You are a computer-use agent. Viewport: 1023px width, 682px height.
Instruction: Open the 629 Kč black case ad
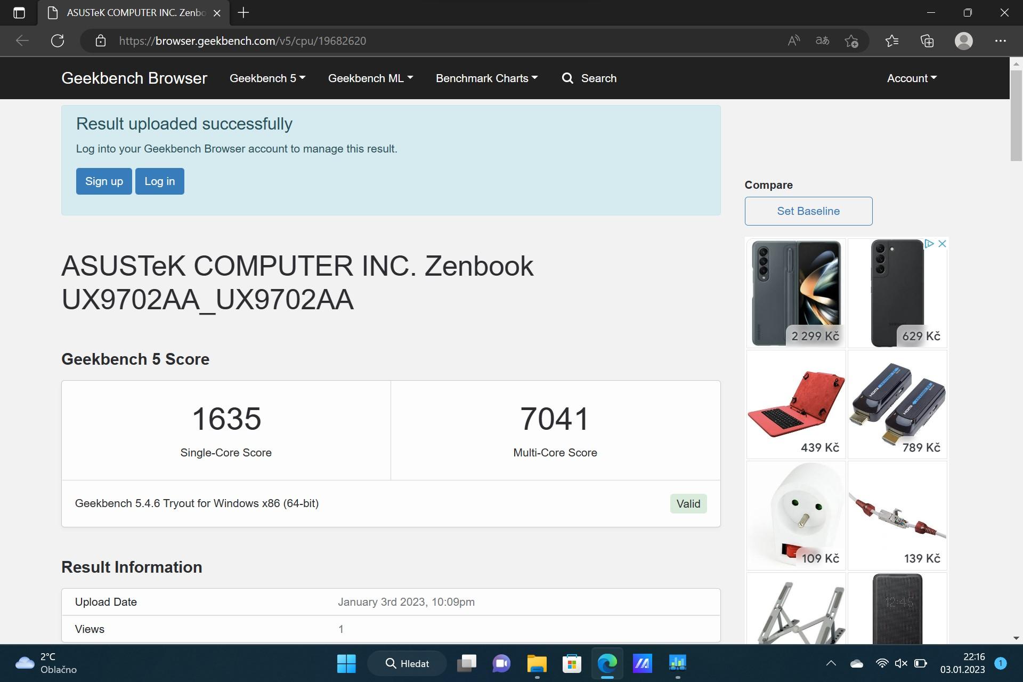pos(897,293)
